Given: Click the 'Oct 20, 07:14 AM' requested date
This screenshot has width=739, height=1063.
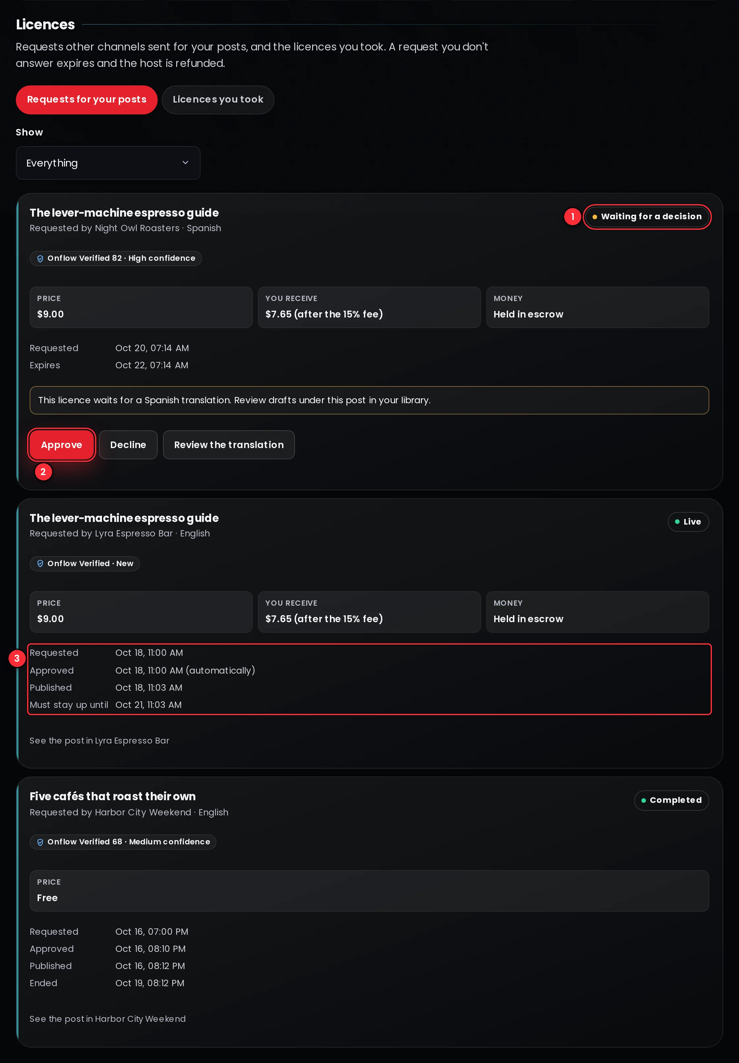Looking at the screenshot, I should (x=152, y=348).
